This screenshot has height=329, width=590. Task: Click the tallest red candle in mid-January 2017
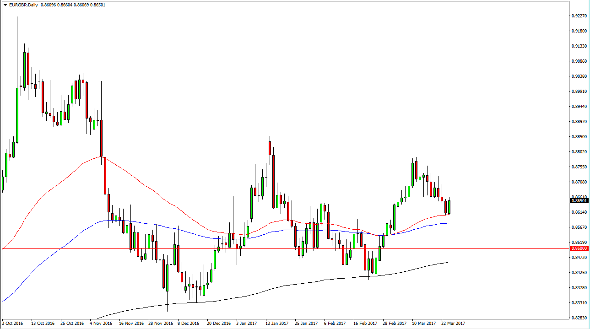click(x=274, y=181)
